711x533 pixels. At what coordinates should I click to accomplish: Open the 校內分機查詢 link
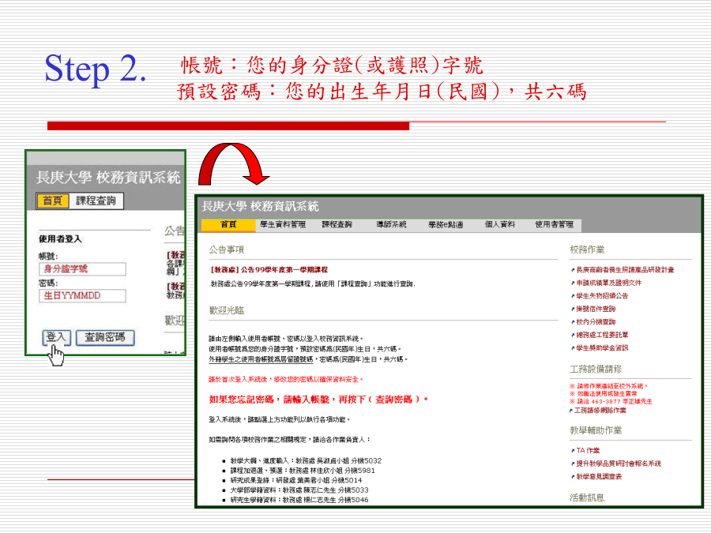coord(596,322)
